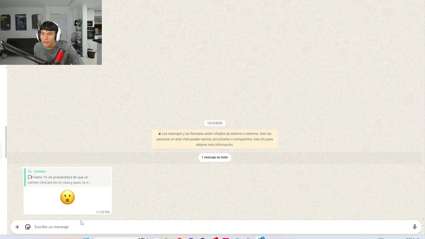Click the webcam overlay video thumbnail
The image size is (425, 239).
pyautogui.click(x=51, y=32)
